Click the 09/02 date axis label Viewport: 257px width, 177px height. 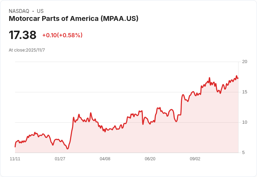click(195, 159)
